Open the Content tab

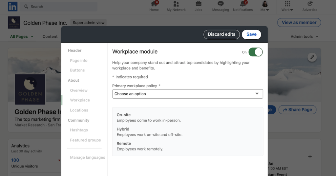click(50, 36)
